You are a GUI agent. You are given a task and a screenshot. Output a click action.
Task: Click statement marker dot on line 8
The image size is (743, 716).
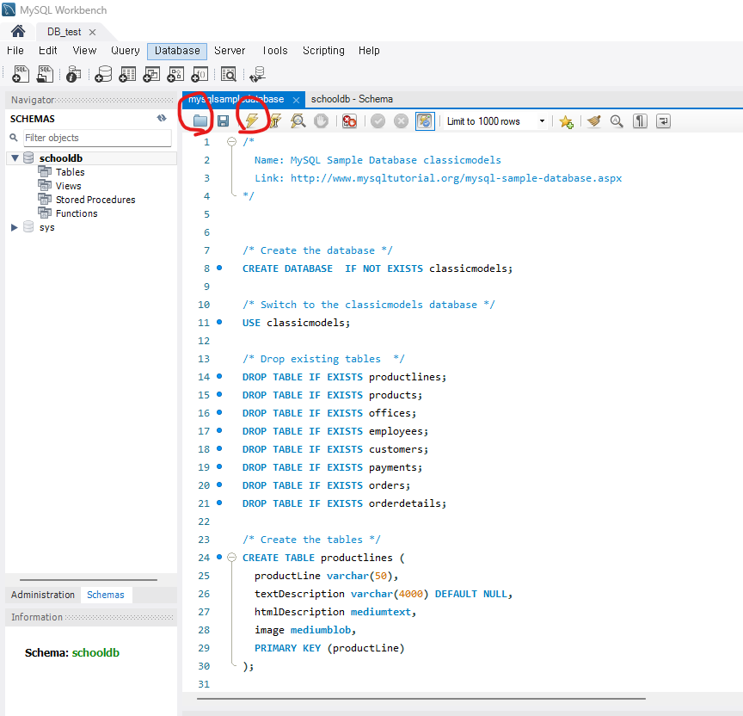point(219,268)
